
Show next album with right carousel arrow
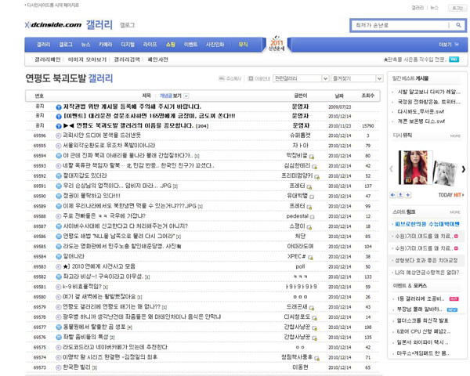[464, 169]
